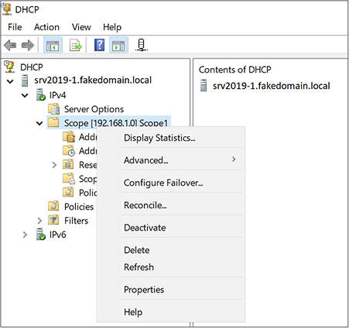Image resolution: width=349 pixels, height=328 pixels.
Task: Click the Address Leases clock folder icon
Action: point(69,151)
